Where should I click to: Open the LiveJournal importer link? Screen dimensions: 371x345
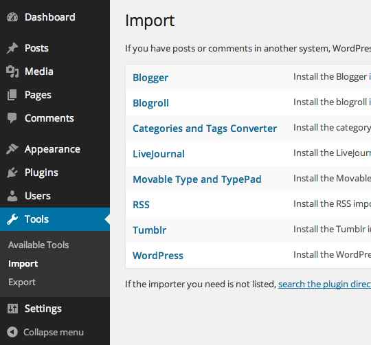click(159, 154)
